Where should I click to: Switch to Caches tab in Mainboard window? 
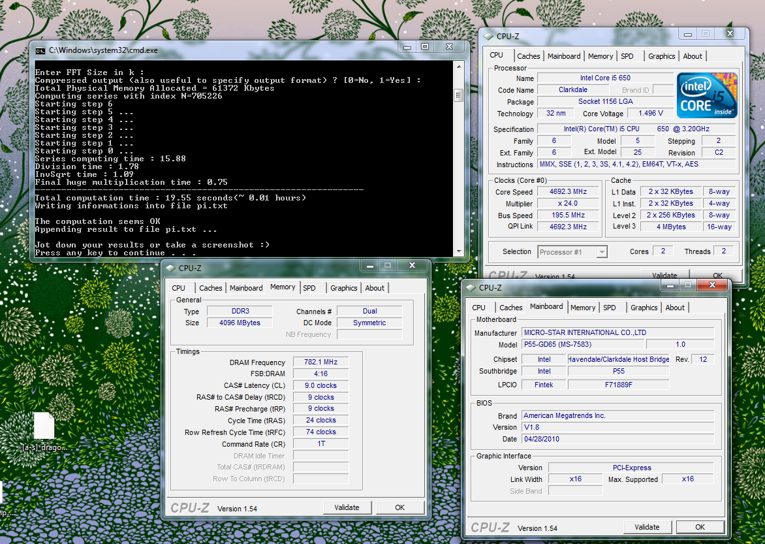coord(511,308)
